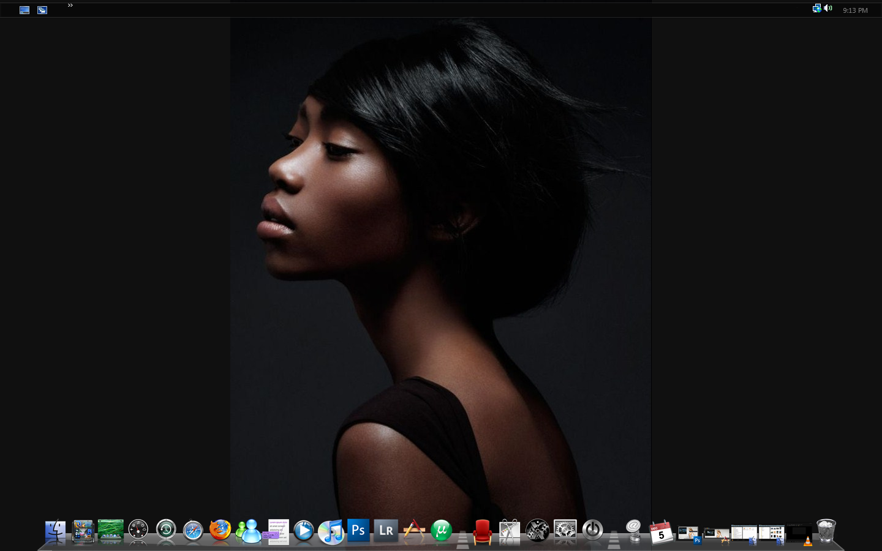Launch Photoshop from the dock
882x551 pixels.
coord(358,530)
